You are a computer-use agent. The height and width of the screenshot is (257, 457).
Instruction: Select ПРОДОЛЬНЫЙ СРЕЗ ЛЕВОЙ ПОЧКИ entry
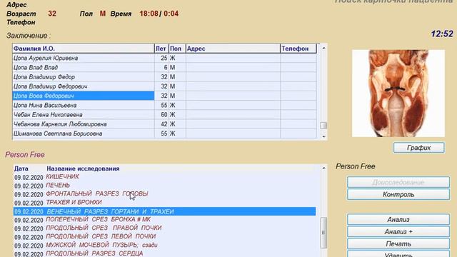tap(165, 236)
